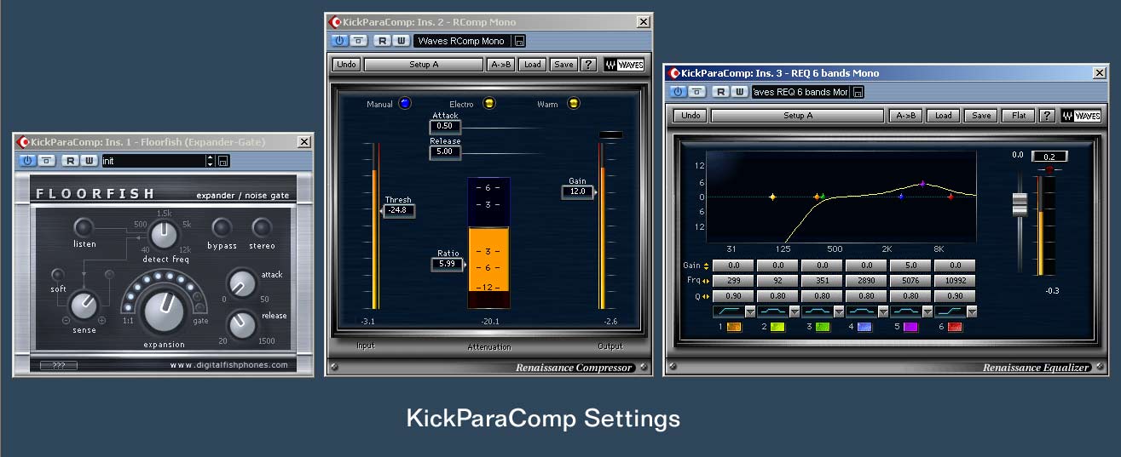Enable the Floorfish listen button
Screen dimensions: 1121x457
tap(84, 227)
